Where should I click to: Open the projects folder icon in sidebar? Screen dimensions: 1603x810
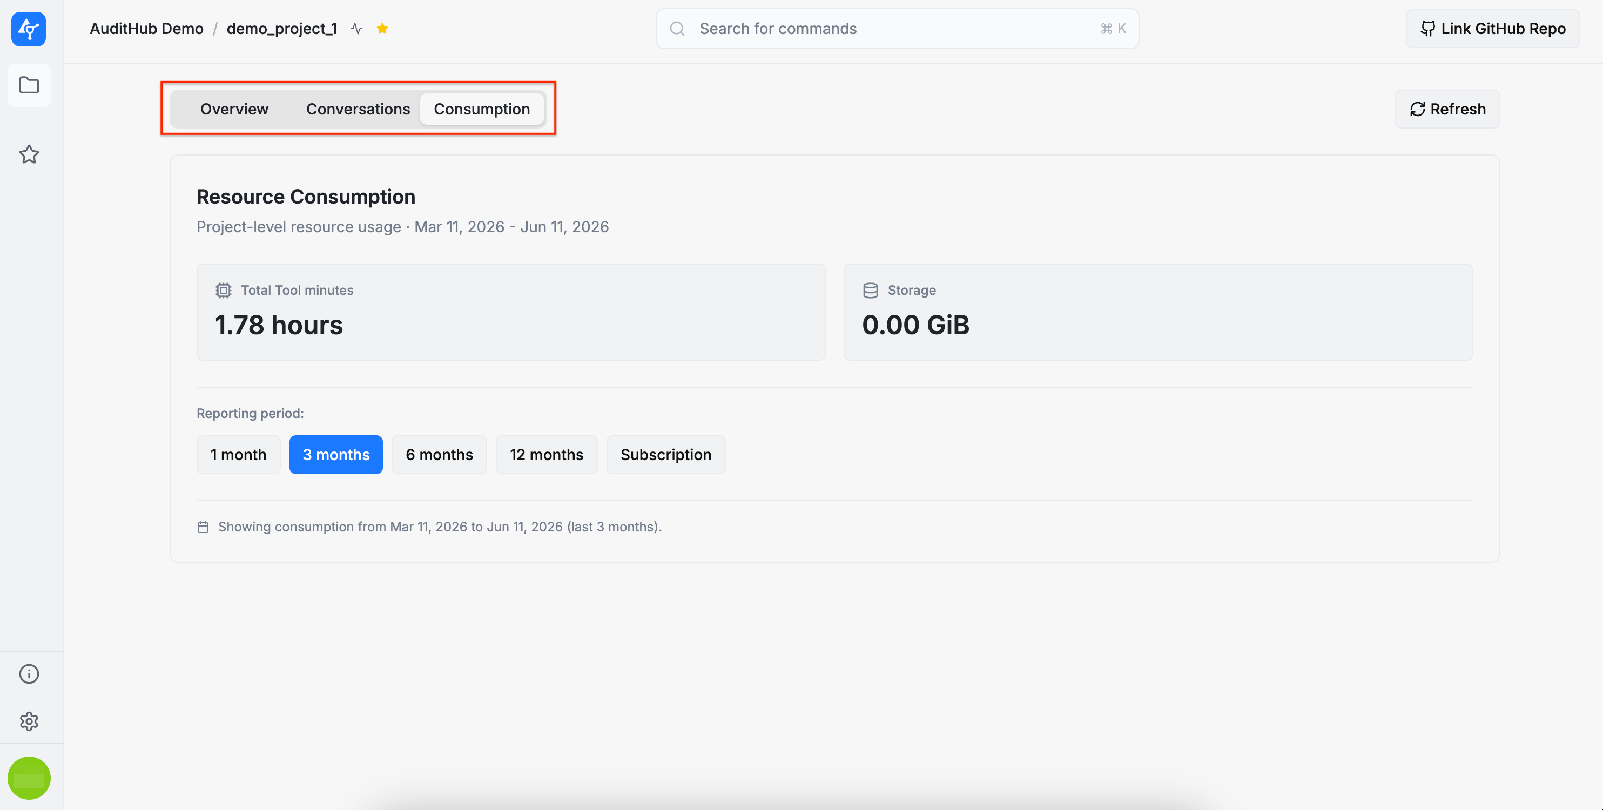(x=29, y=85)
